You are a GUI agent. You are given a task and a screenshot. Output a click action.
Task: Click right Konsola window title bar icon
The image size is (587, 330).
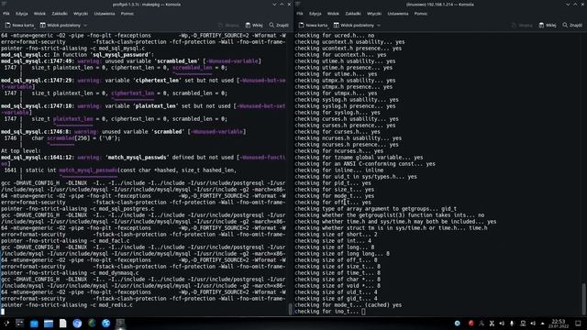click(297, 4)
